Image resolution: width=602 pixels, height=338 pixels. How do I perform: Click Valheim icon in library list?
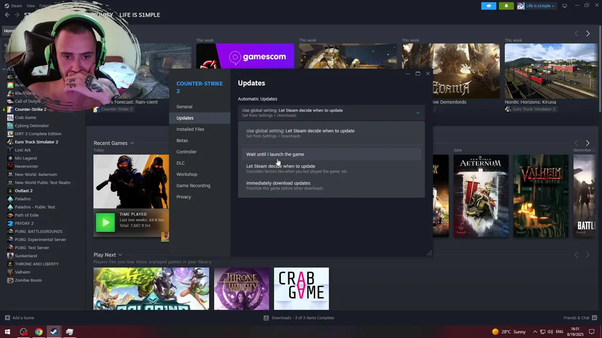click(10, 272)
